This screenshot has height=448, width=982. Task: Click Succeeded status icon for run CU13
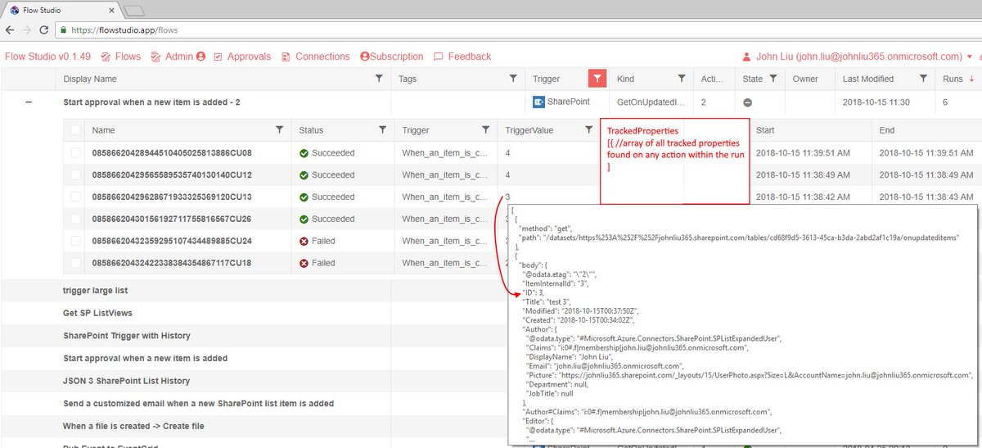coord(304,197)
